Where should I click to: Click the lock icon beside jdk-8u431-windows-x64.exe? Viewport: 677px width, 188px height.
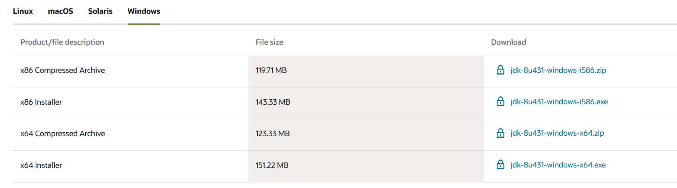click(x=500, y=165)
